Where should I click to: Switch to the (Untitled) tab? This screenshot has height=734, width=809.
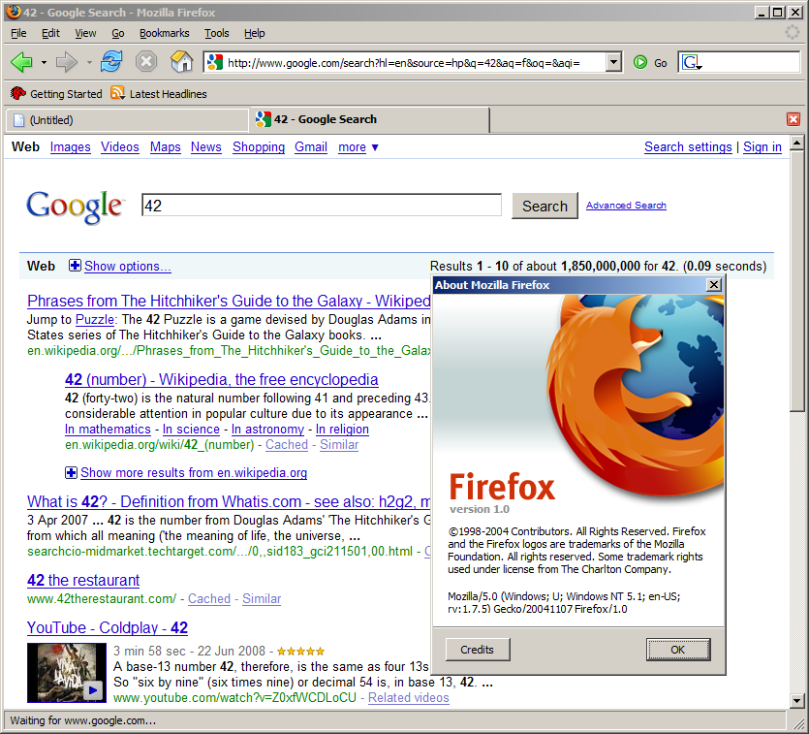coord(126,120)
